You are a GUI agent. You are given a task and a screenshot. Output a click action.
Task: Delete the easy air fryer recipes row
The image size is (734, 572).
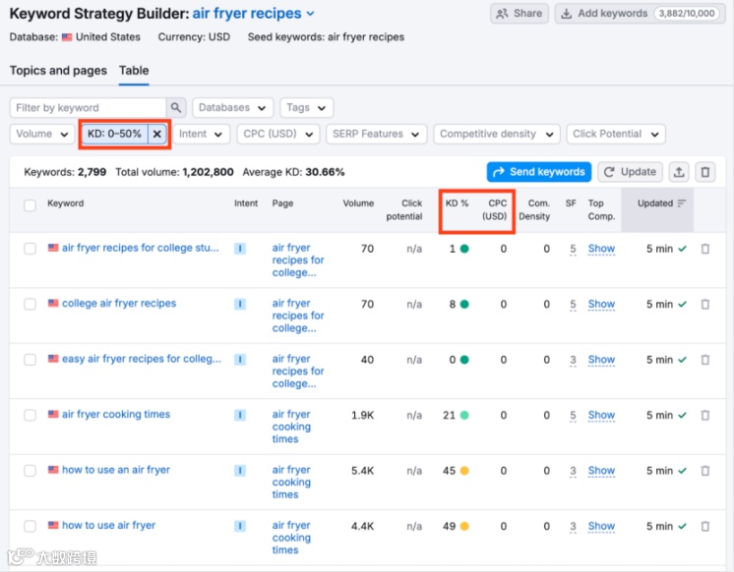tap(705, 360)
